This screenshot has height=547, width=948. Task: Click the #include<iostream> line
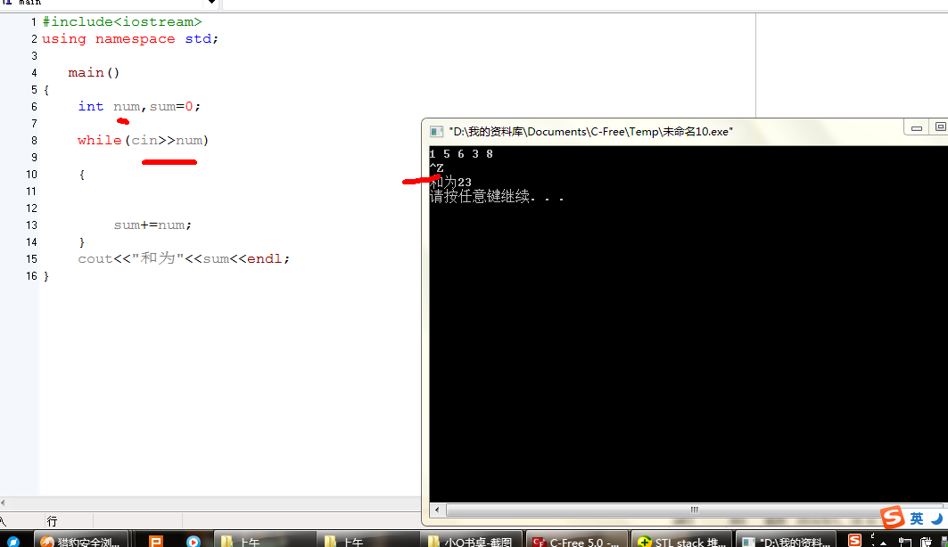122,21
